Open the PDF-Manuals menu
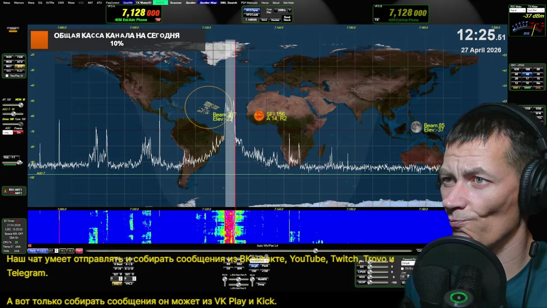547x308 pixels. coord(249,3)
